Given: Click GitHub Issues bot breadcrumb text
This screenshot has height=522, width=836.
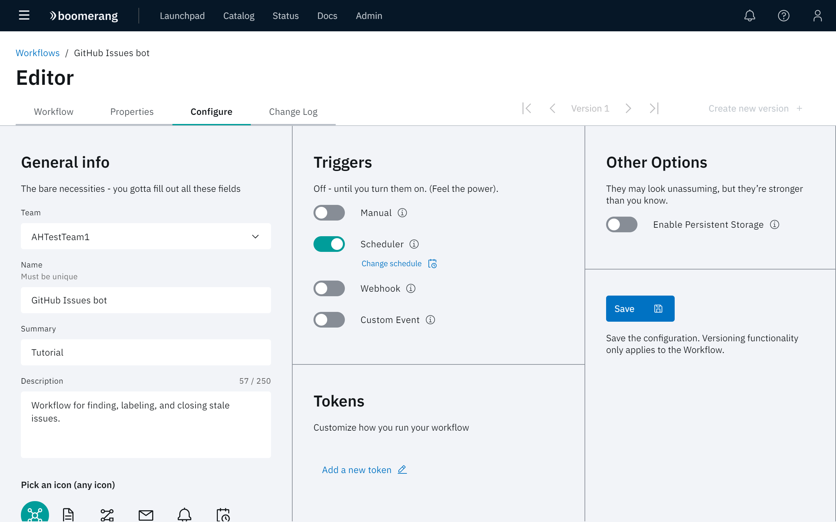Looking at the screenshot, I should coord(112,53).
